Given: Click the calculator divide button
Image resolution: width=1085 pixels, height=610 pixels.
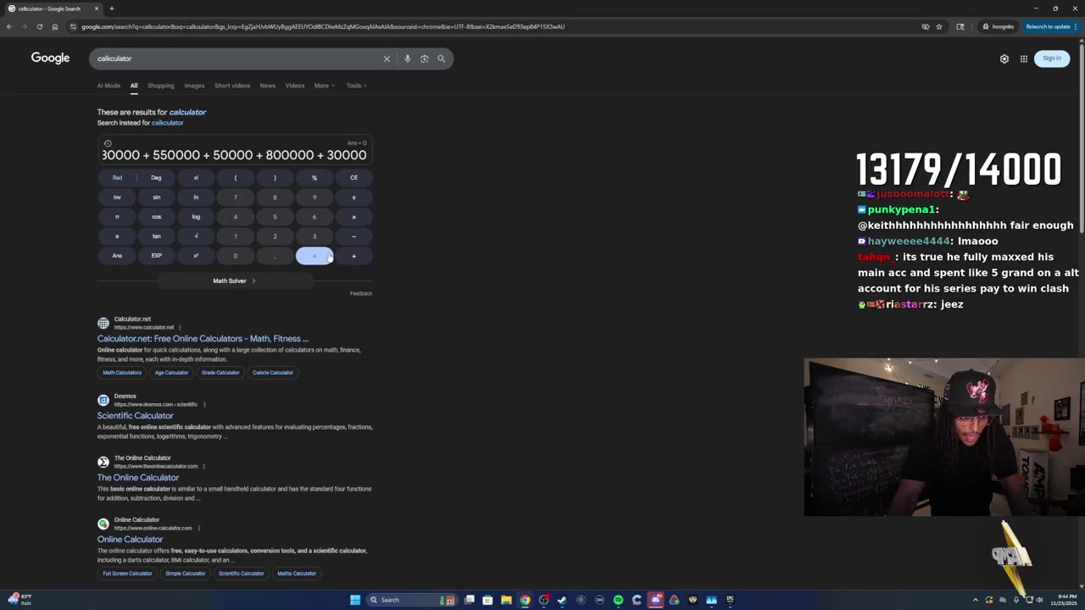Looking at the screenshot, I should (353, 197).
